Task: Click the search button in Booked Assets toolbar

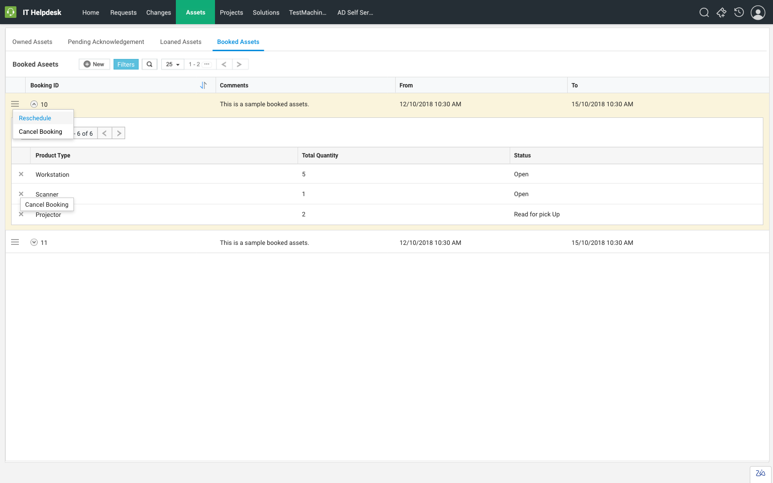Action: click(x=149, y=64)
